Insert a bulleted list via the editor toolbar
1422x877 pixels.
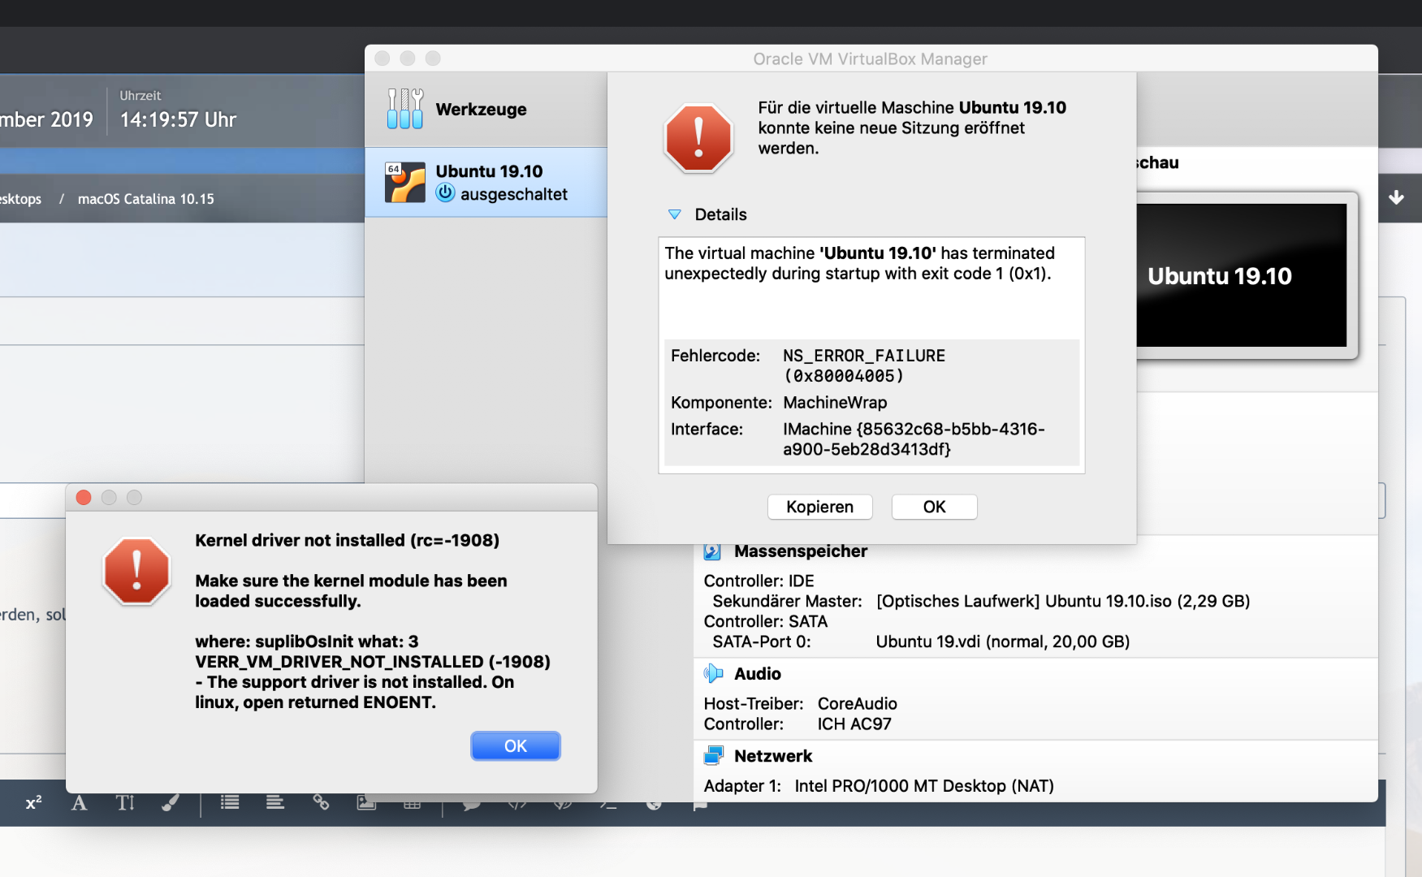tap(230, 802)
